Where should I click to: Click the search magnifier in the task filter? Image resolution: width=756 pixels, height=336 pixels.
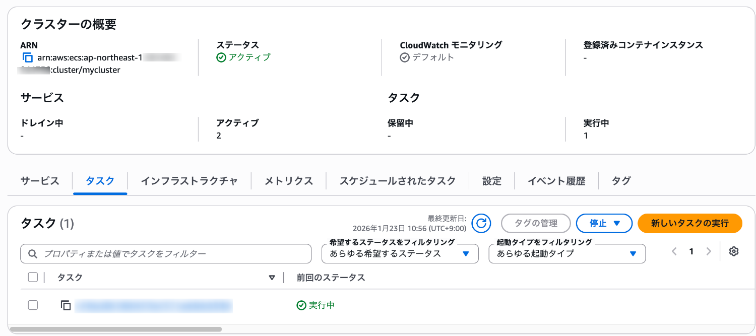pos(31,253)
